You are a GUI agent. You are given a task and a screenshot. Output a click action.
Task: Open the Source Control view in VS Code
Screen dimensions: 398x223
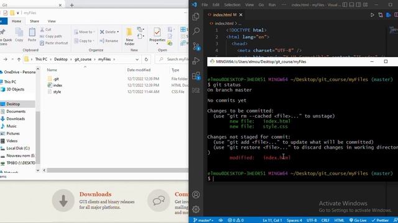(197, 46)
